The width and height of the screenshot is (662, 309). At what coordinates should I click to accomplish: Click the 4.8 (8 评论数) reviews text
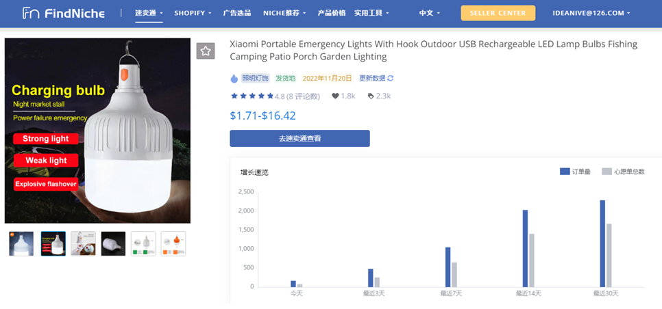(297, 96)
